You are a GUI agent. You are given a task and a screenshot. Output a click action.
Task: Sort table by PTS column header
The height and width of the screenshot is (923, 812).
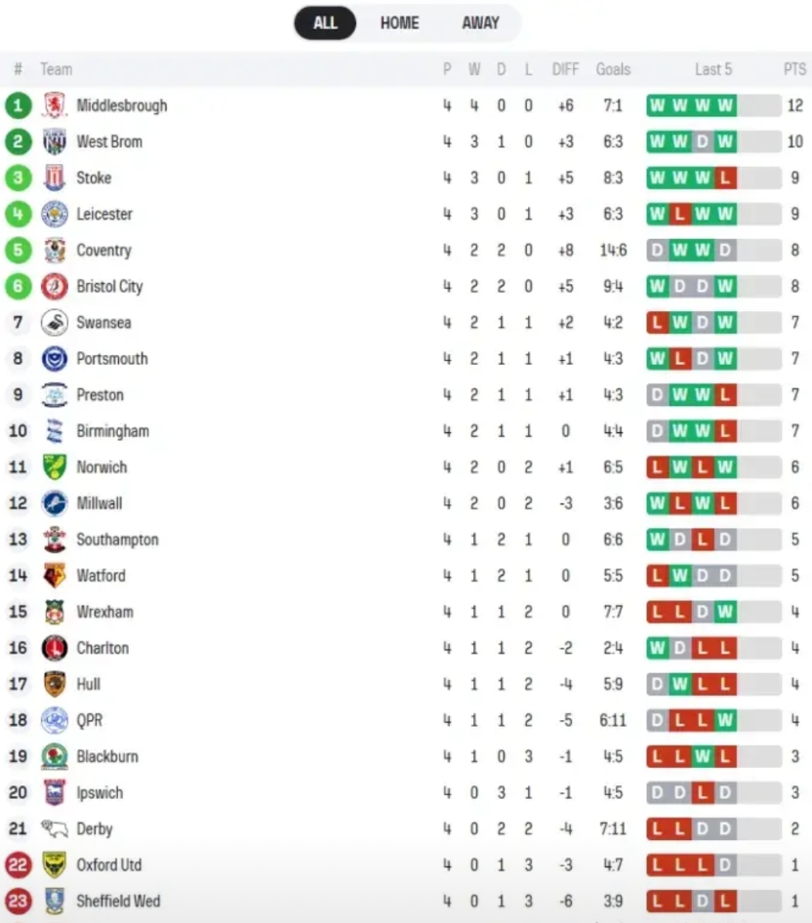[x=794, y=69]
